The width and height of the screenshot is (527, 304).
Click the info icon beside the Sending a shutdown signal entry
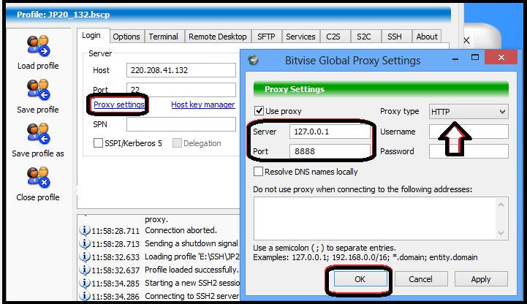coord(84,243)
